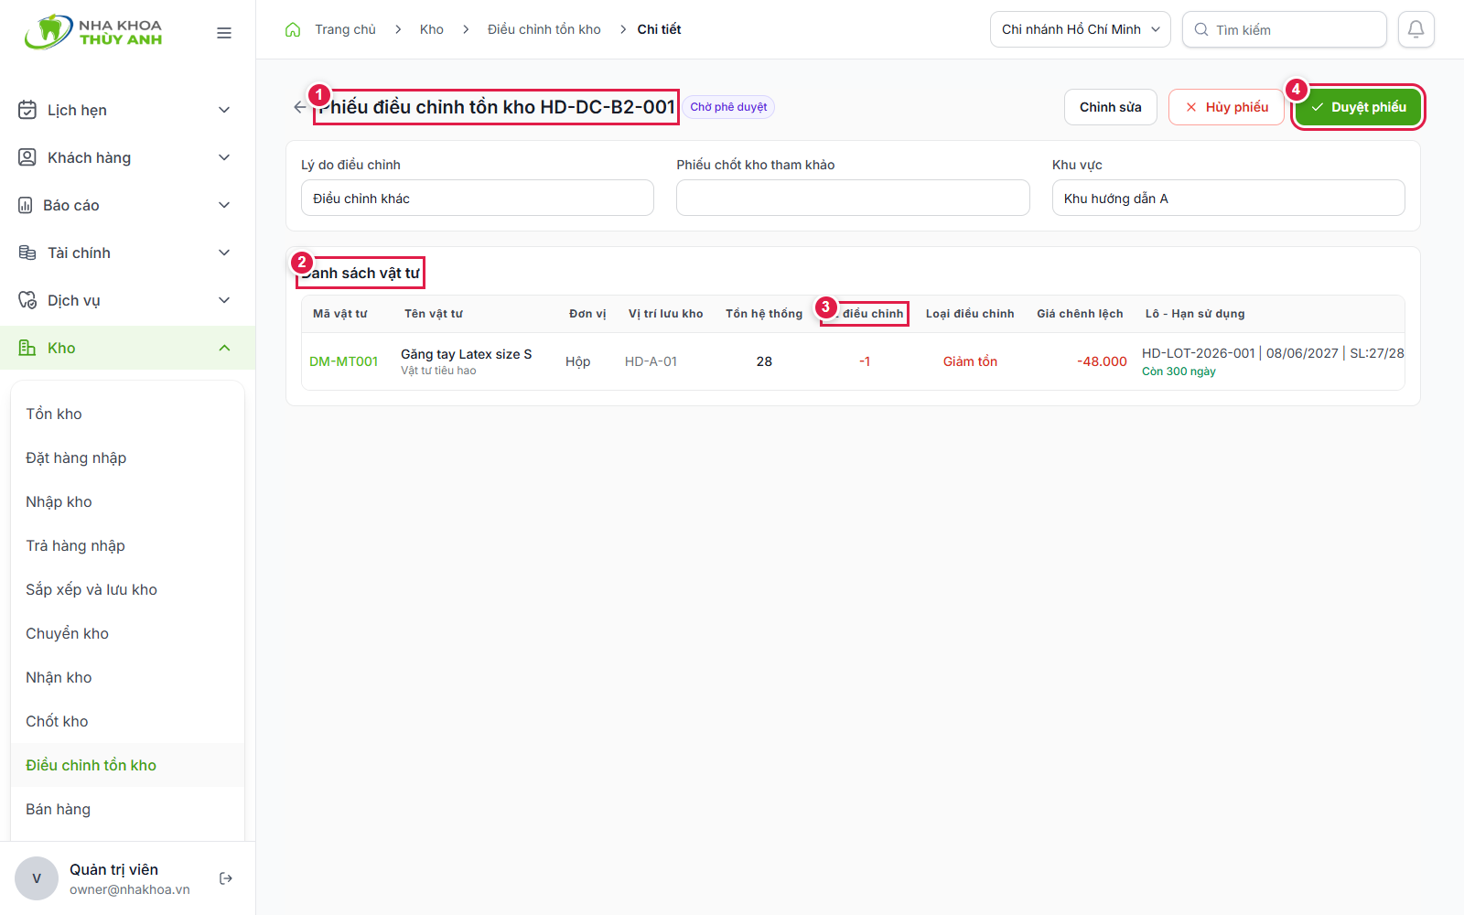
Task: Click the home icon in breadcrumb
Action: [x=293, y=29]
